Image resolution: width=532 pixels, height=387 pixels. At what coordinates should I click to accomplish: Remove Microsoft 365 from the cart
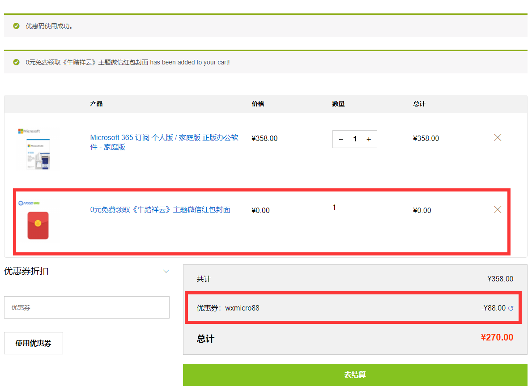[498, 138]
